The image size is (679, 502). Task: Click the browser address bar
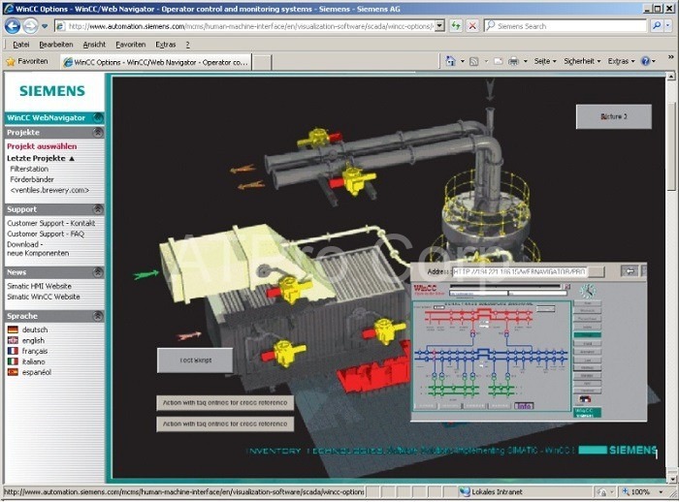pos(252,26)
